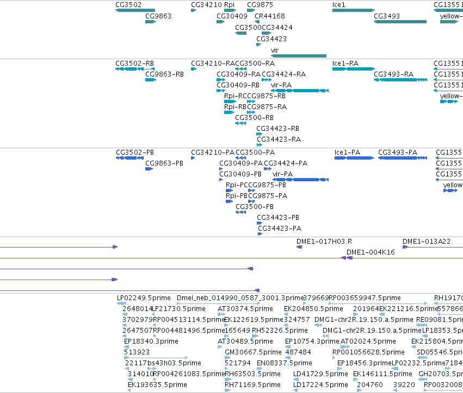Select the CG3502-RB transcript label
Screen dimensions: 463x393
tap(134, 64)
